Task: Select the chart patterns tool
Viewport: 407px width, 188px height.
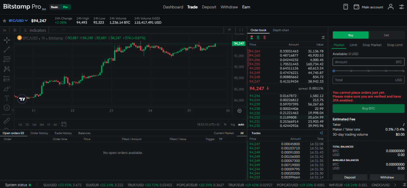Action: tap(7, 69)
